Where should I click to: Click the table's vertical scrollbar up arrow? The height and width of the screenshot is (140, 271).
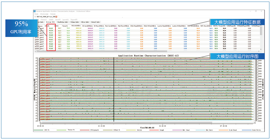(x=261, y=26)
